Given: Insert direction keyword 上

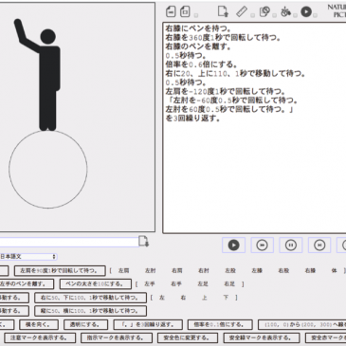Looking at the screenshot, I should [x=204, y=298].
